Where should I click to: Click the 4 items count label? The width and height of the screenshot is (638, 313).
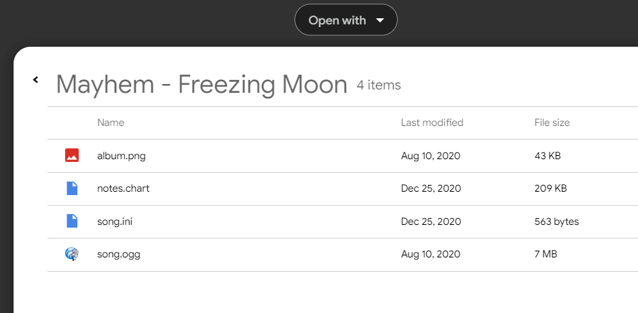click(x=379, y=85)
